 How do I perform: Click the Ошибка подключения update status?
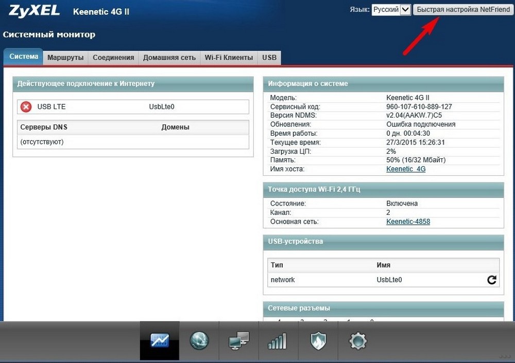tap(421, 124)
